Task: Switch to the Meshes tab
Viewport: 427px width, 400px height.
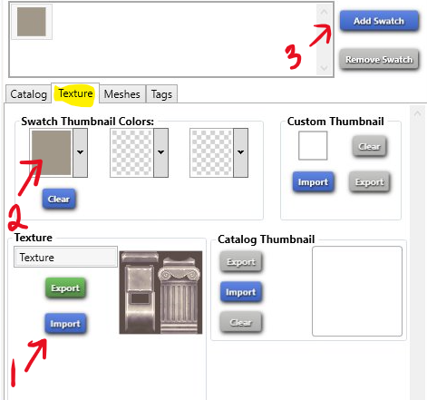Action: 122,94
